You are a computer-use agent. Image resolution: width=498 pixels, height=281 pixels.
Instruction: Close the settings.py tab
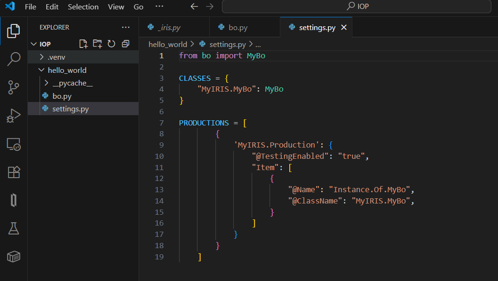point(343,28)
